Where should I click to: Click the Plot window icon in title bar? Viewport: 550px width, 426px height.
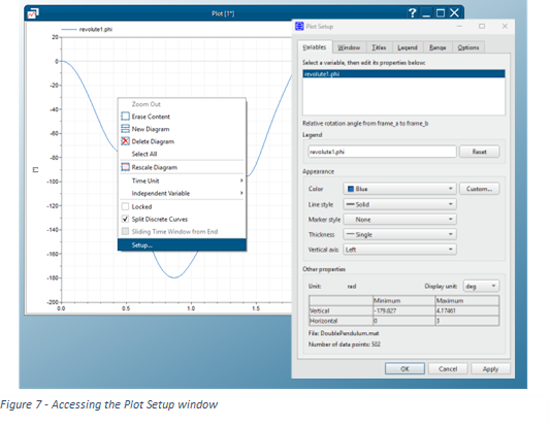point(33,13)
